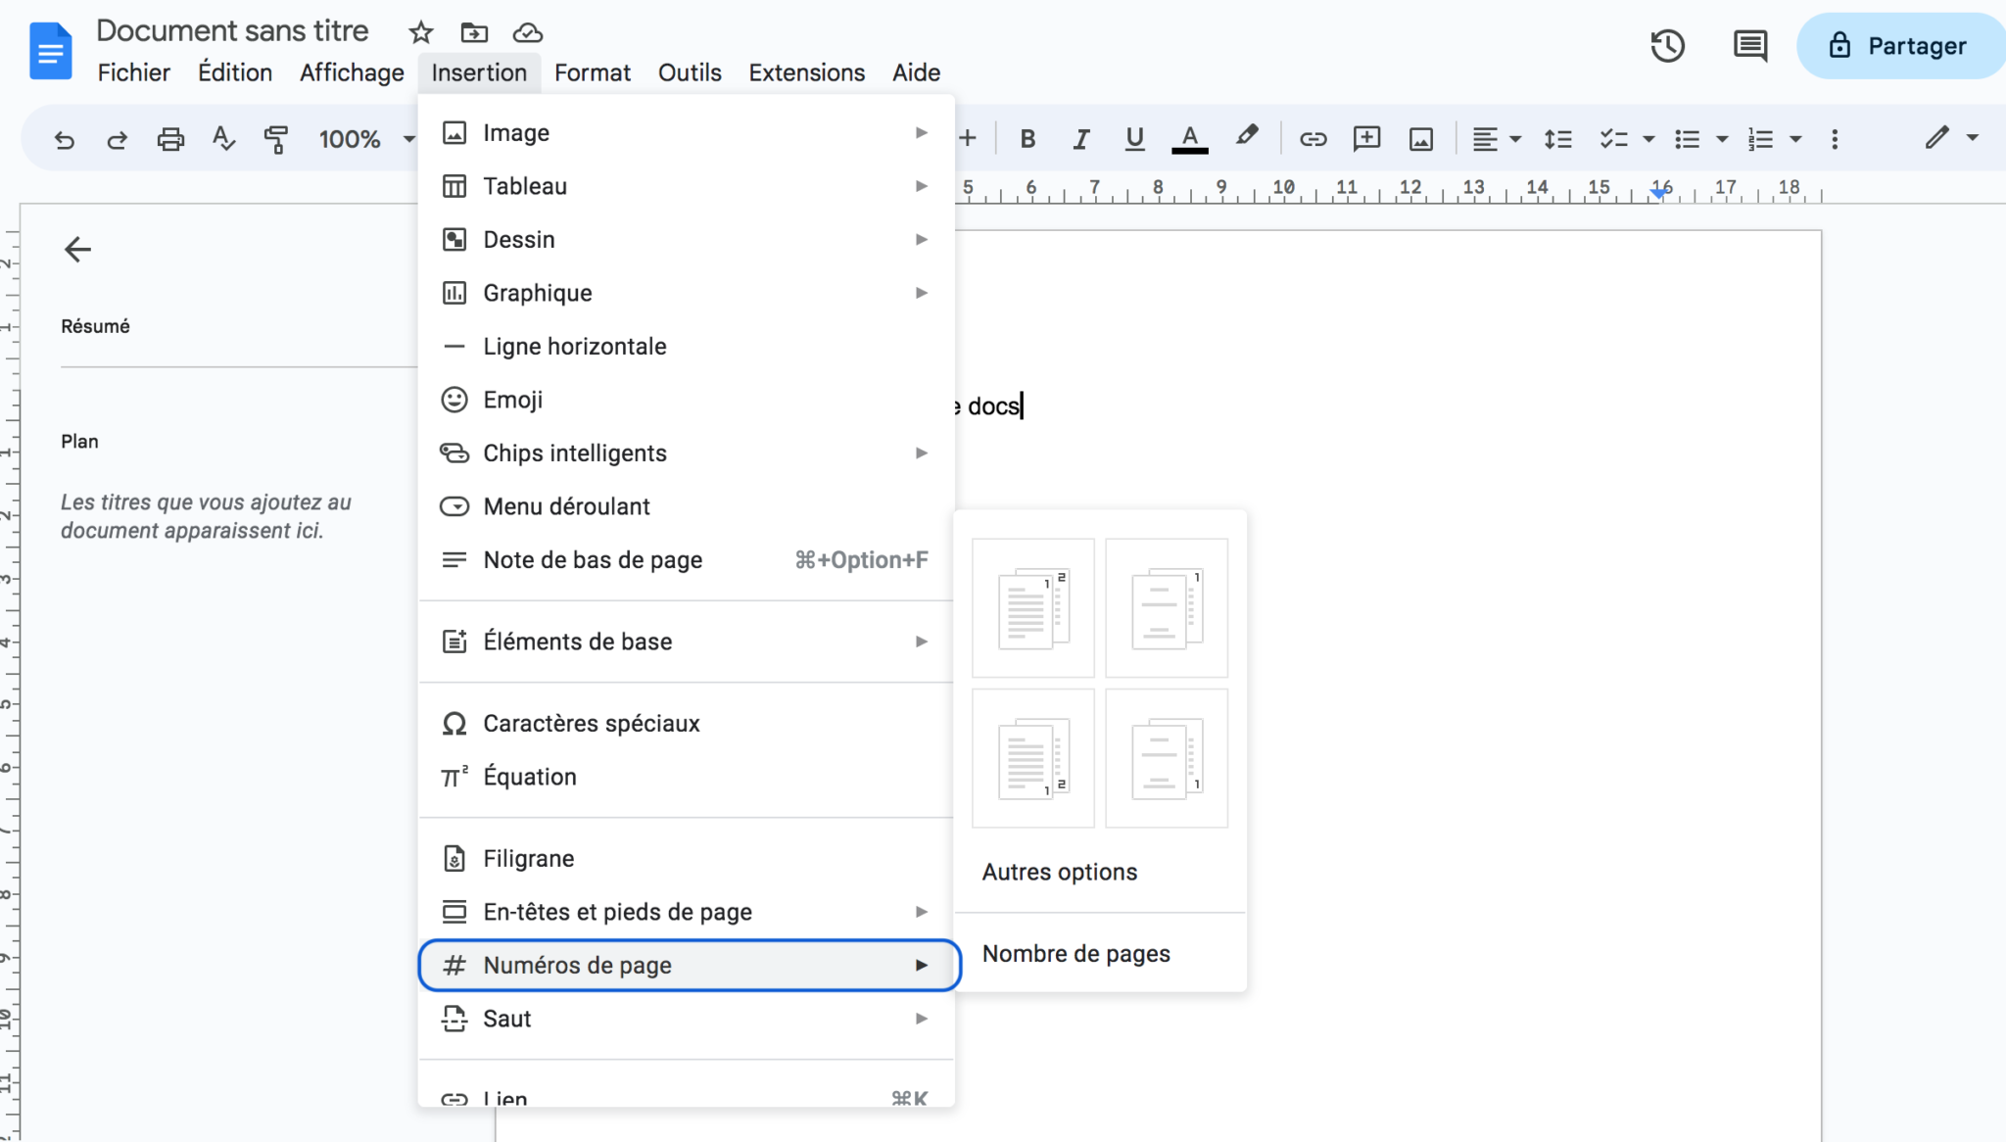
Task: Insert a link using the toolbar icon
Action: (x=1313, y=138)
